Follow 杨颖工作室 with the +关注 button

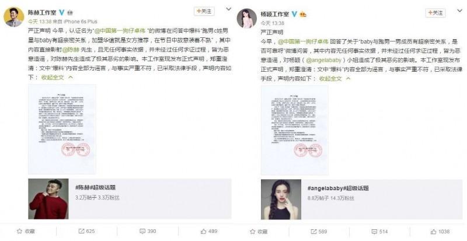coord(435,13)
